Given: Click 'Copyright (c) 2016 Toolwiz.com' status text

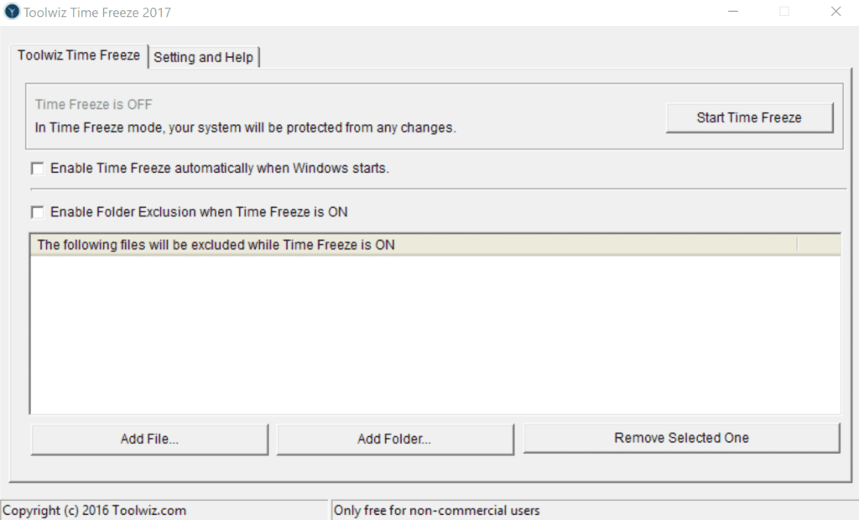Looking at the screenshot, I should point(94,510).
